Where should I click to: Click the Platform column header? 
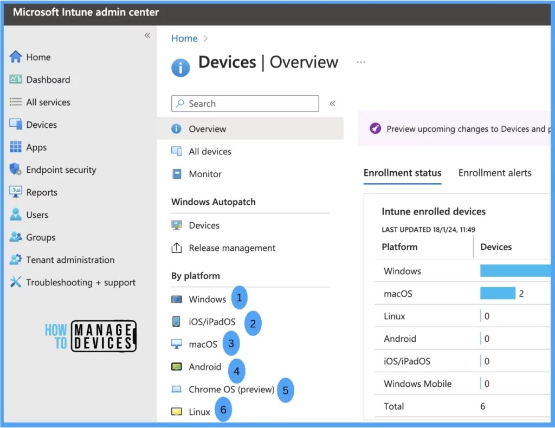(399, 247)
